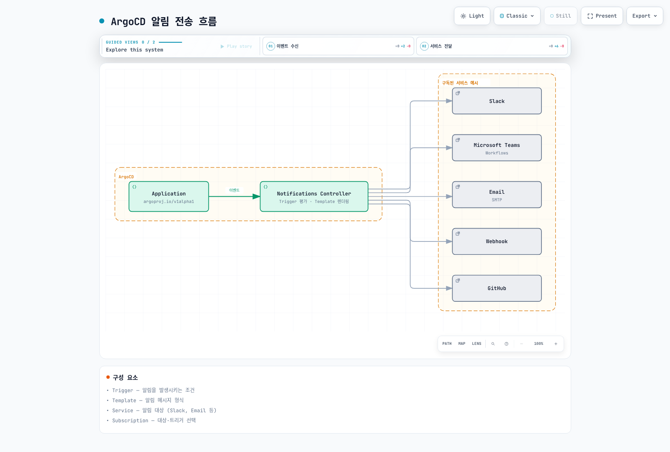
Task: Click the Microsoft Teams node
Action: 497,148
